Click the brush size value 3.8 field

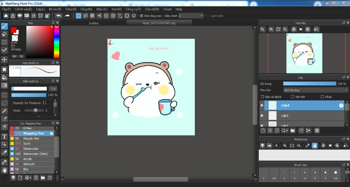(53, 89)
